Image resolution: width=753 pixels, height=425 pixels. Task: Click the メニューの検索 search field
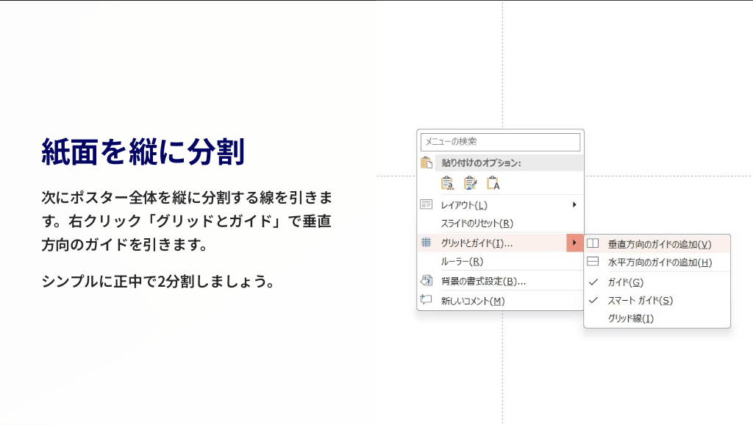(500, 142)
